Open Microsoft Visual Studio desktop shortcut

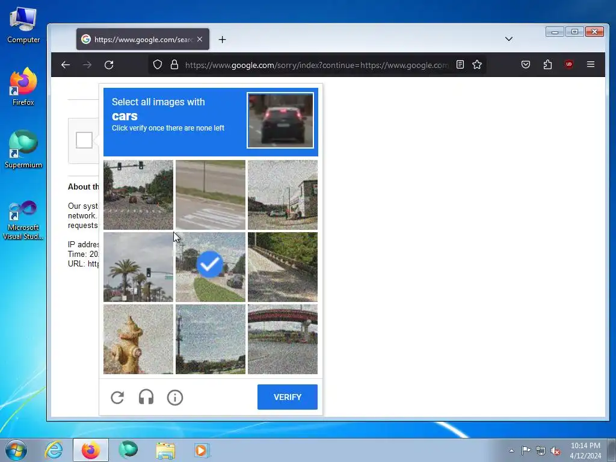click(23, 220)
